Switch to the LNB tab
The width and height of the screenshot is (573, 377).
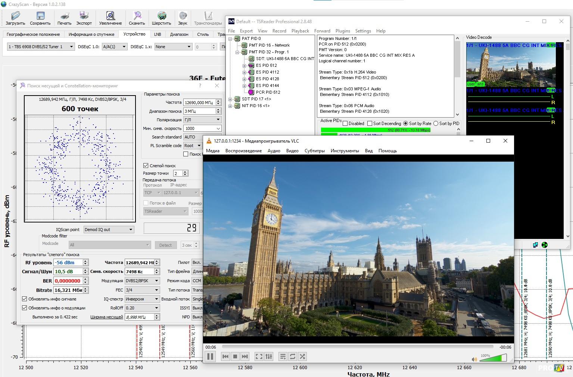(x=158, y=34)
